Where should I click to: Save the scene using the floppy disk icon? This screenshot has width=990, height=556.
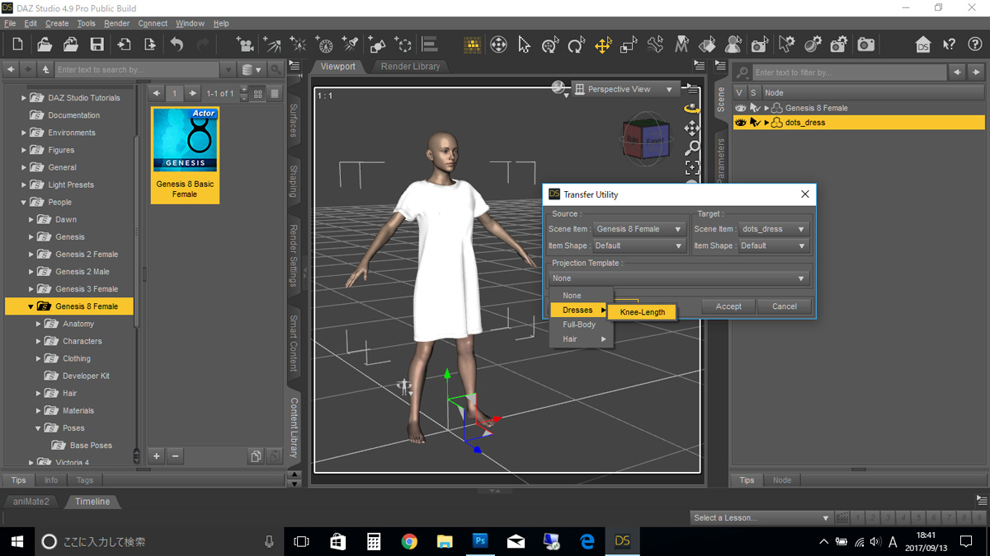pyautogui.click(x=97, y=44)
